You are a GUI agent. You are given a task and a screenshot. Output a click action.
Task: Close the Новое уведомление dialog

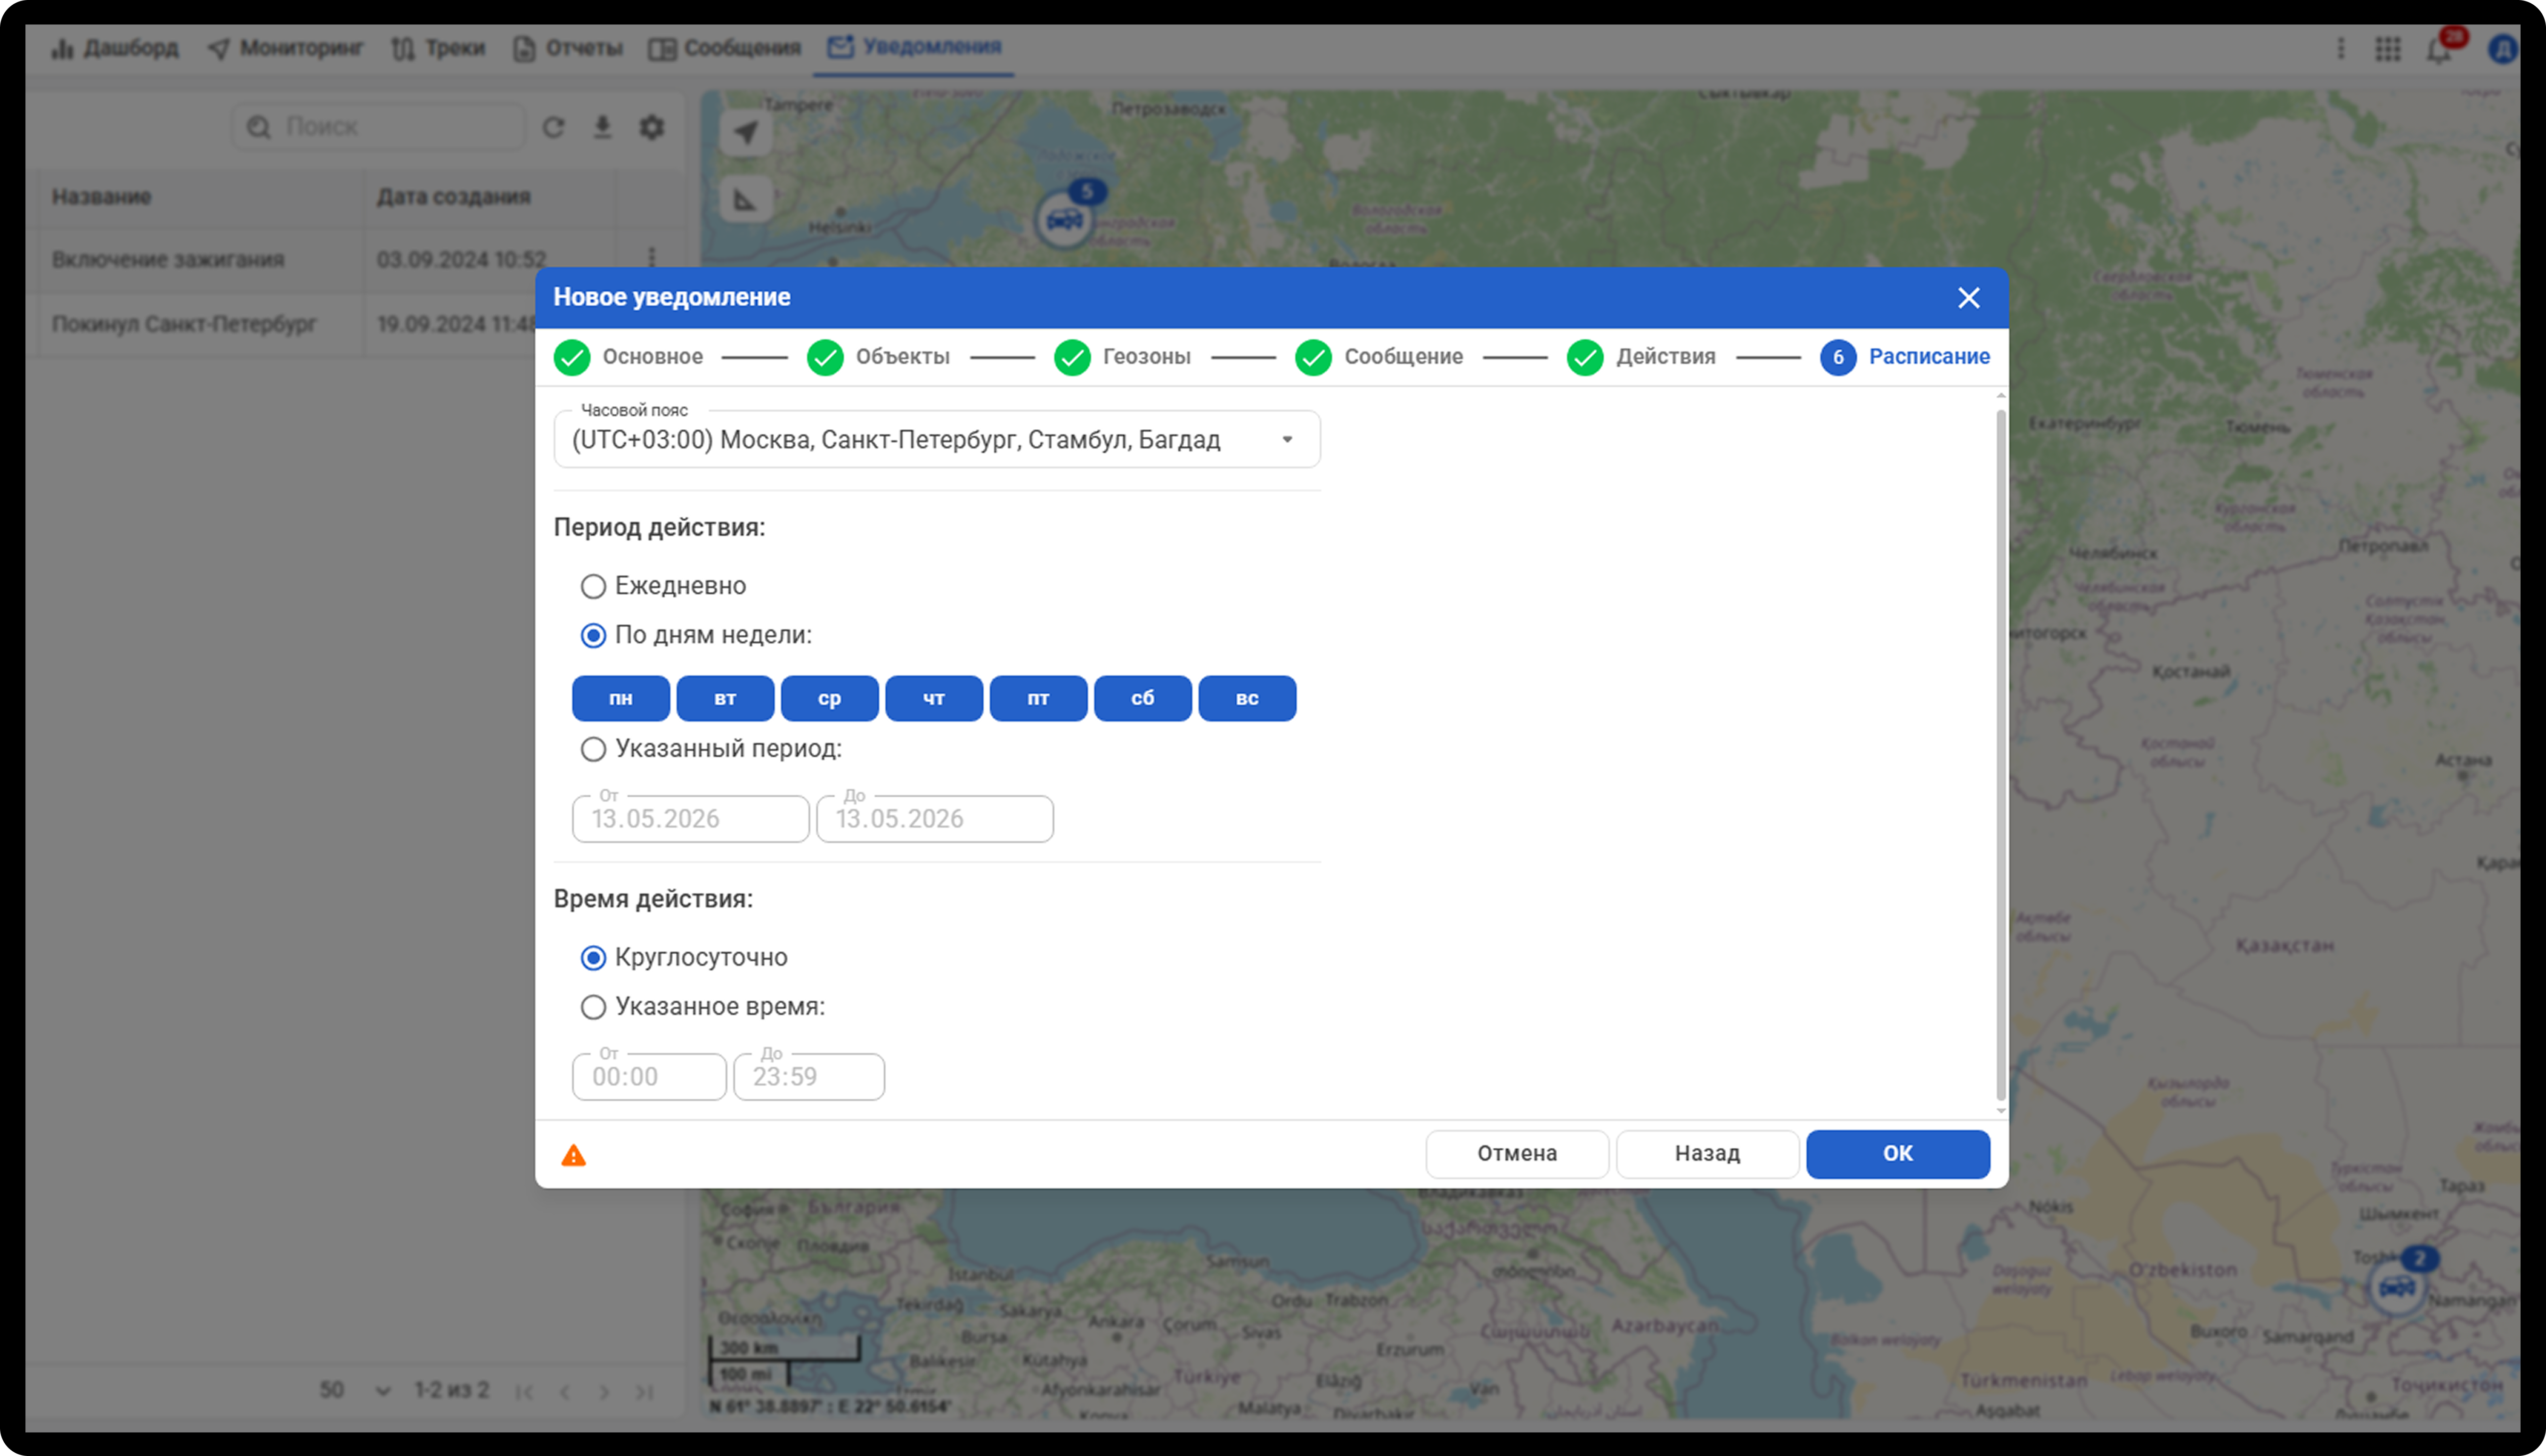(1968, 298)
